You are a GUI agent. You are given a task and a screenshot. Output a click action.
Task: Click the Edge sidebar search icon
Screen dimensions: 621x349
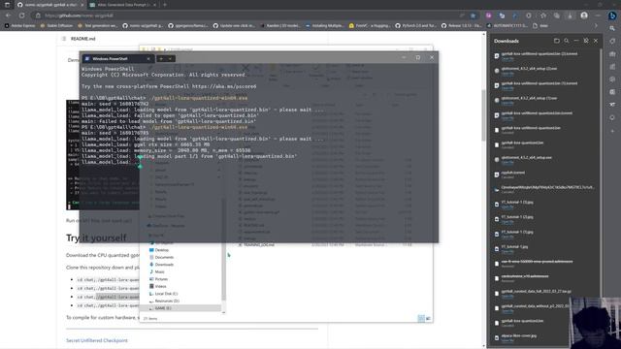[612, 28]
